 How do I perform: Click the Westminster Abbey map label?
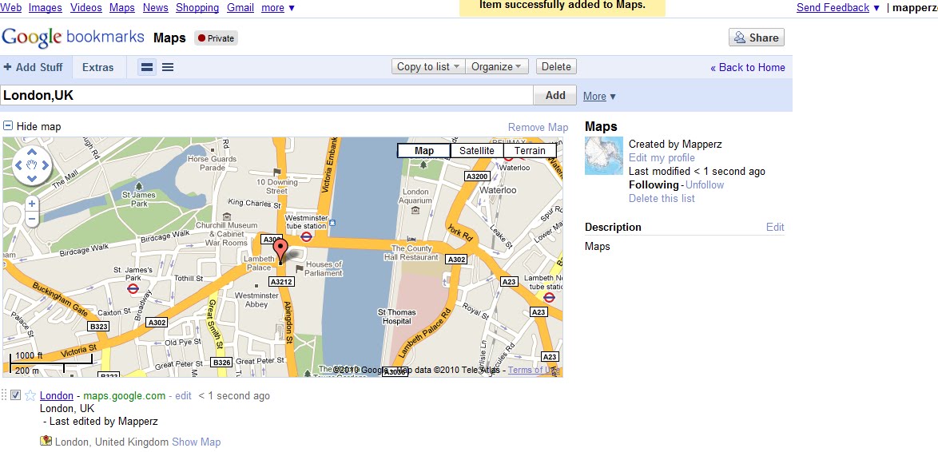coord(256,299)
